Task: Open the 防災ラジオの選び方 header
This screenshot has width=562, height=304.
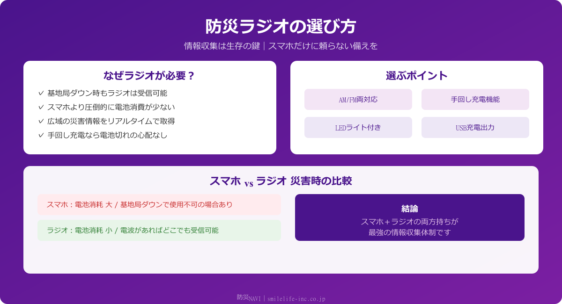Action: (x=281, y=26)
